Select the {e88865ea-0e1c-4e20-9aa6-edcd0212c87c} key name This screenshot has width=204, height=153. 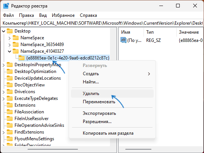[68, 58]
